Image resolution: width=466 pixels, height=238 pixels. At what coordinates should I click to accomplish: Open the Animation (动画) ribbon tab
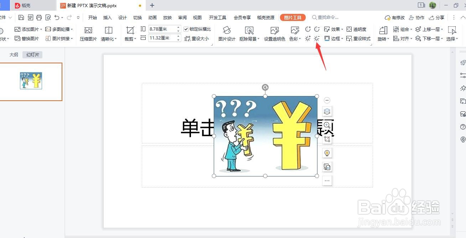[152, 17]
